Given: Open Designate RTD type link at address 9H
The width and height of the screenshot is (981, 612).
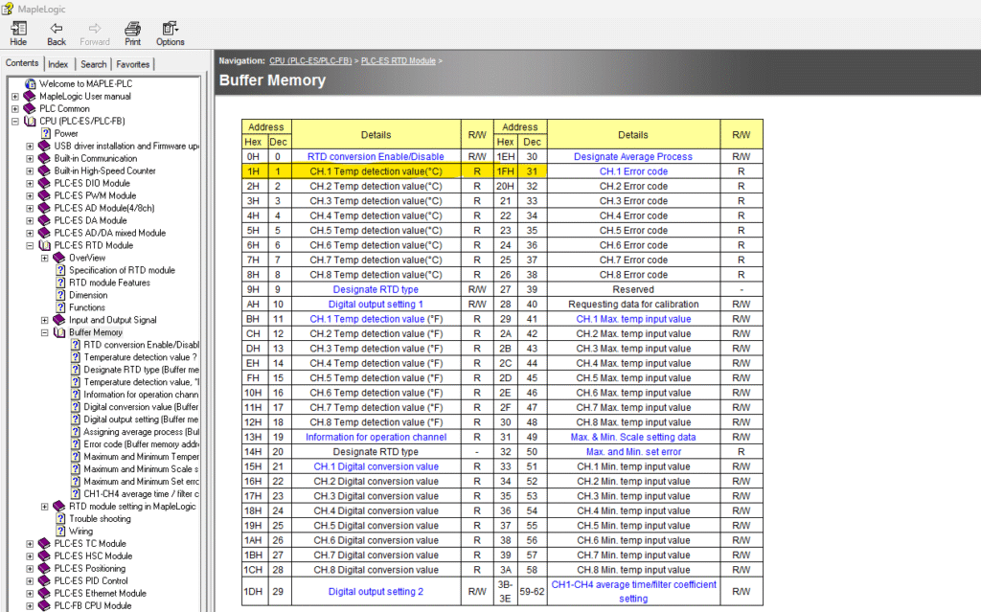Looking at the screenshot, I should pos(376,289).
